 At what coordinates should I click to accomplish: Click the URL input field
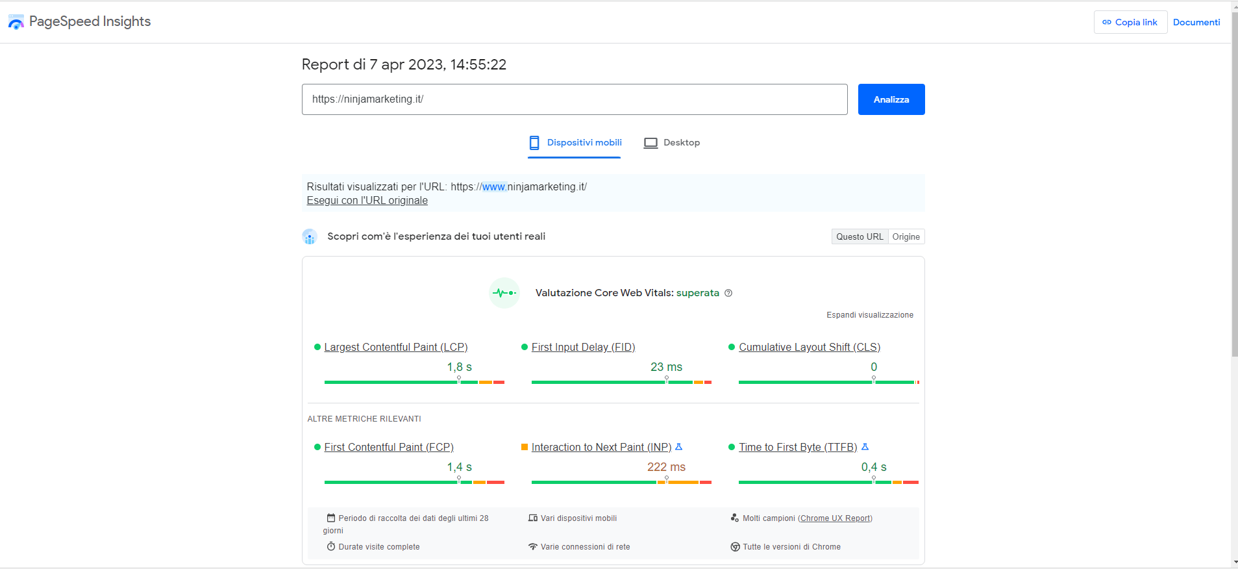574,99
